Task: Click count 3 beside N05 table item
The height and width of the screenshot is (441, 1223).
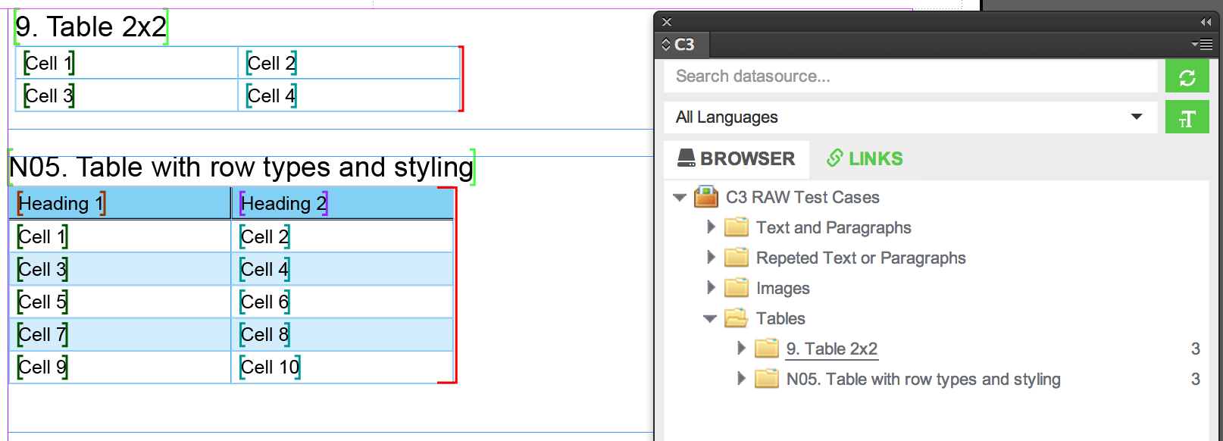Action: point(1196,379)
